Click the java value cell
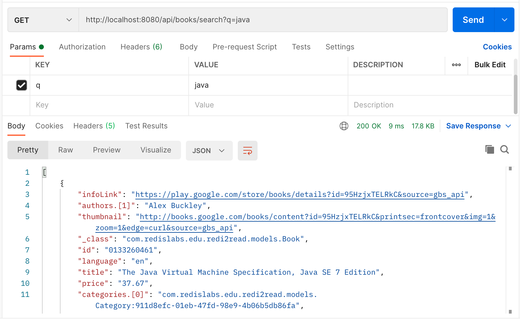 (x=268, y=85)
